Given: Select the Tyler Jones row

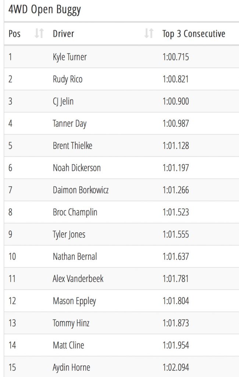Looking at the screenshot, I should (x=122, y=235).
